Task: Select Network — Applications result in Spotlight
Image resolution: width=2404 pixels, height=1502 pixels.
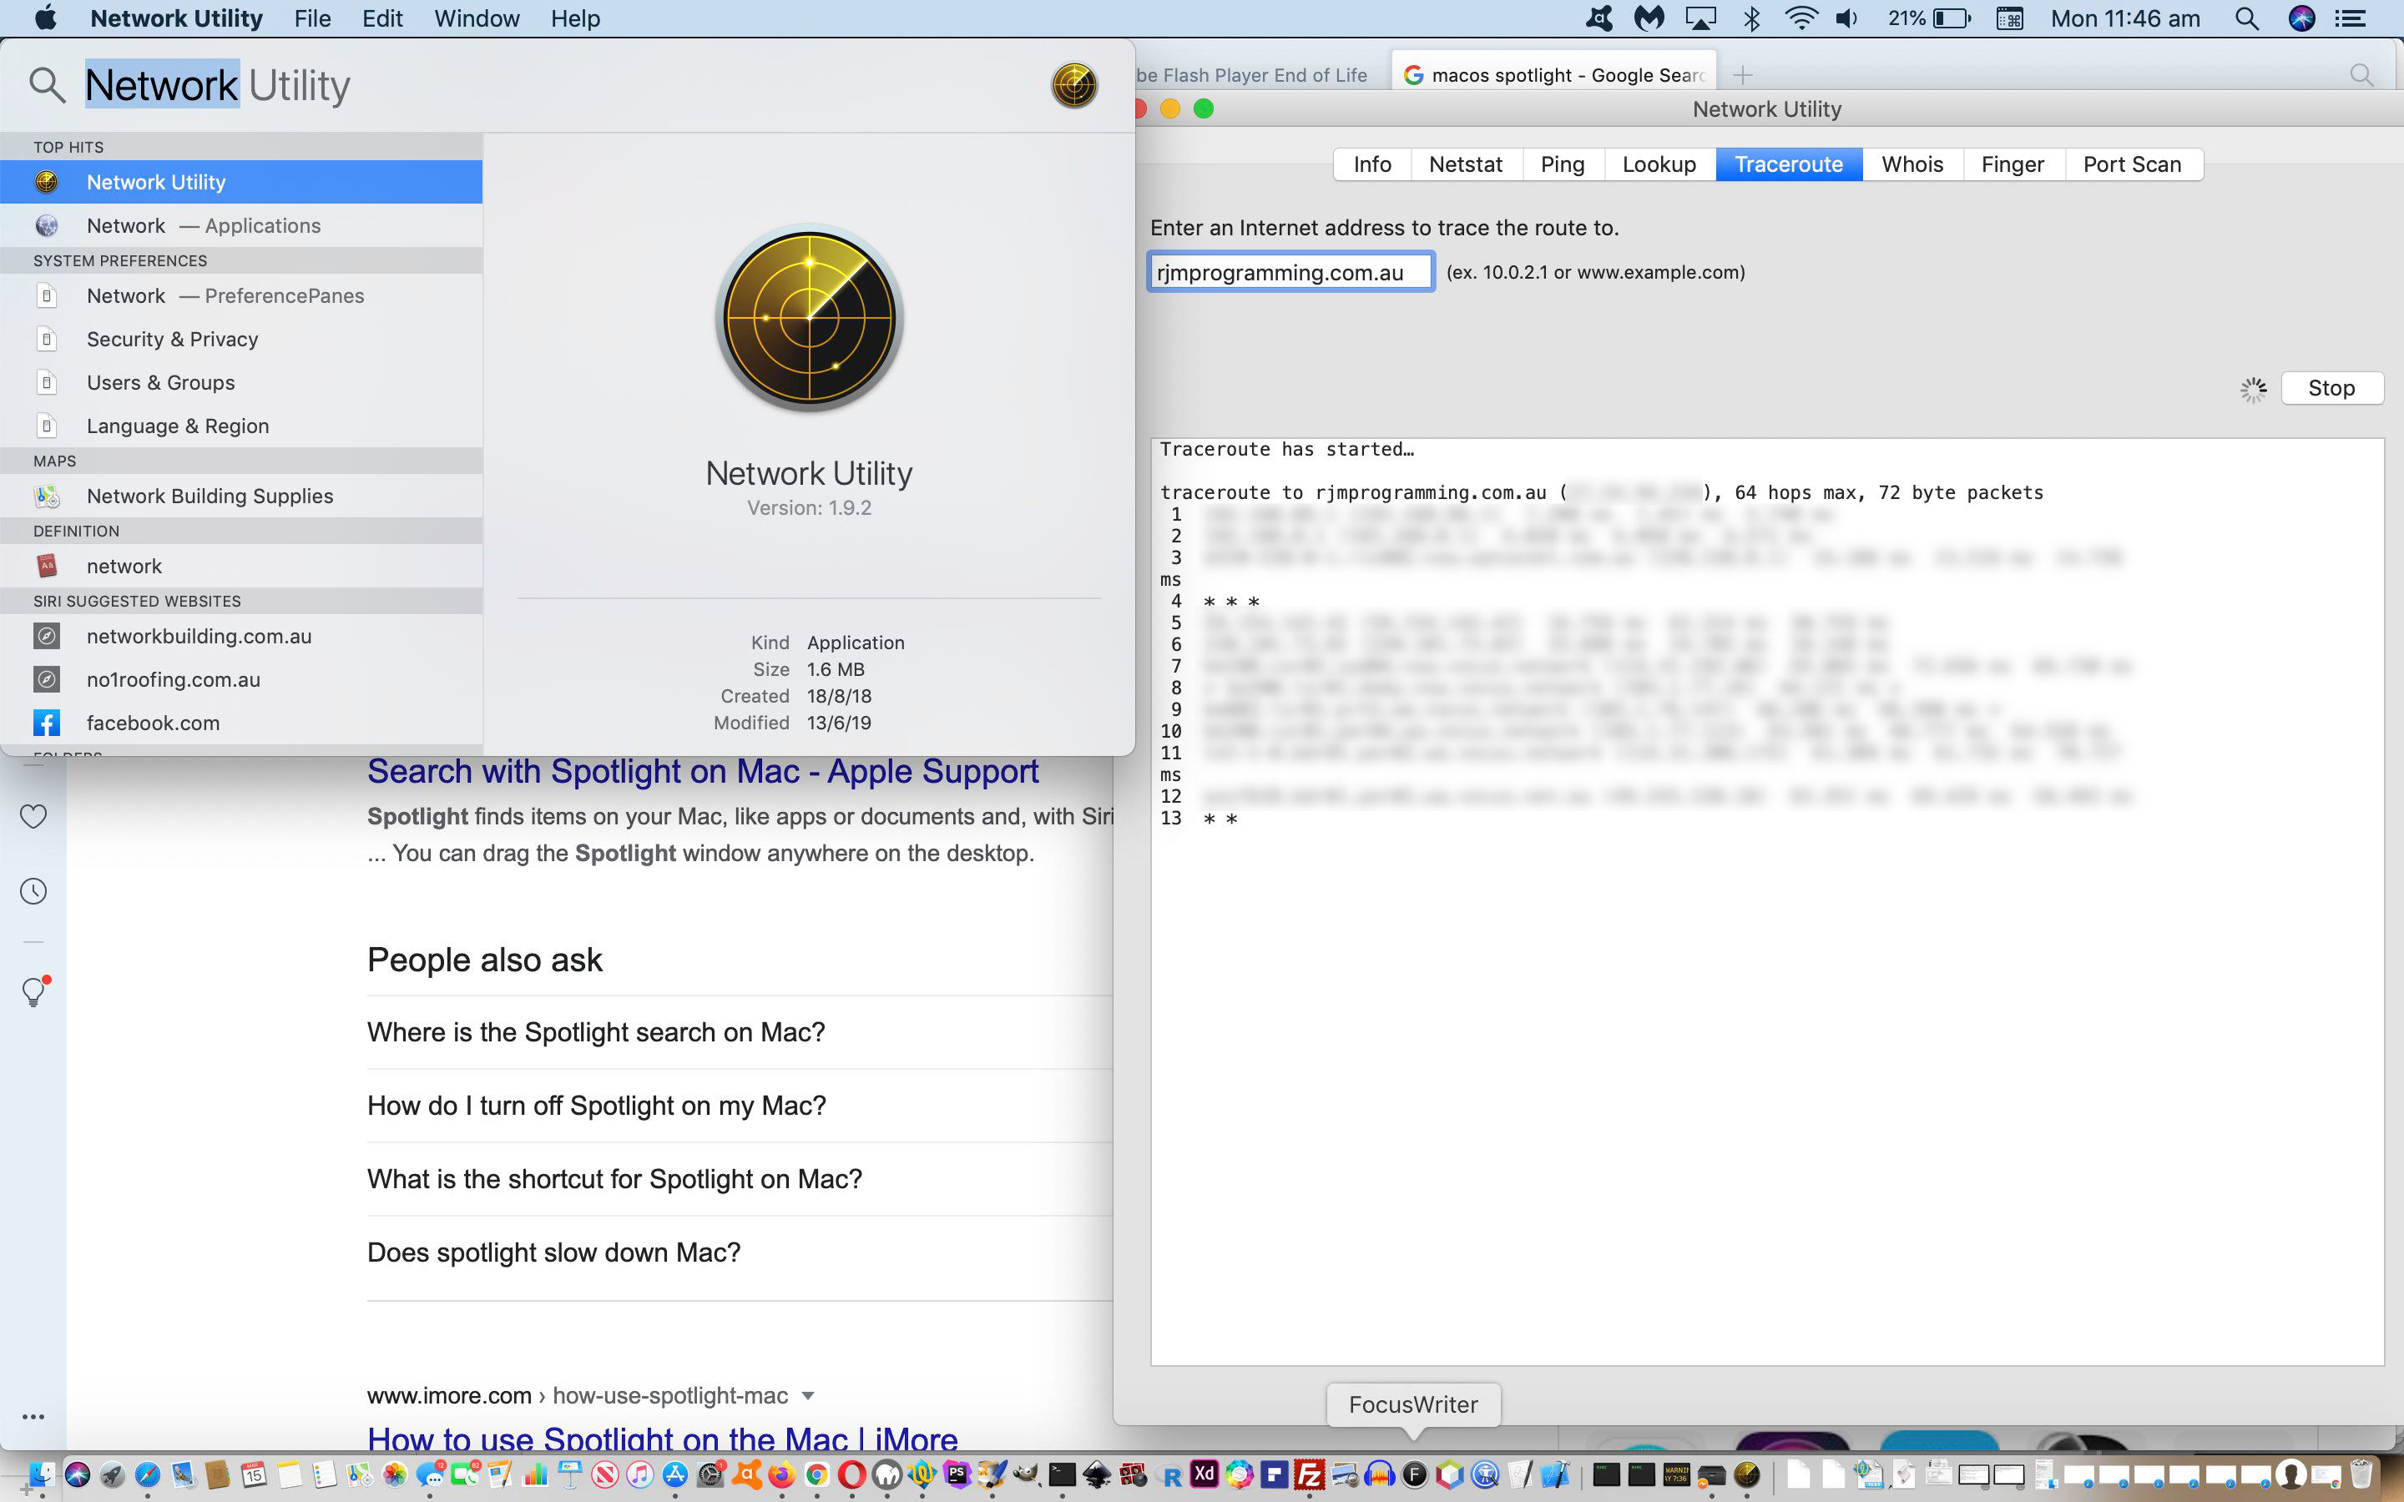Action: 241,225
